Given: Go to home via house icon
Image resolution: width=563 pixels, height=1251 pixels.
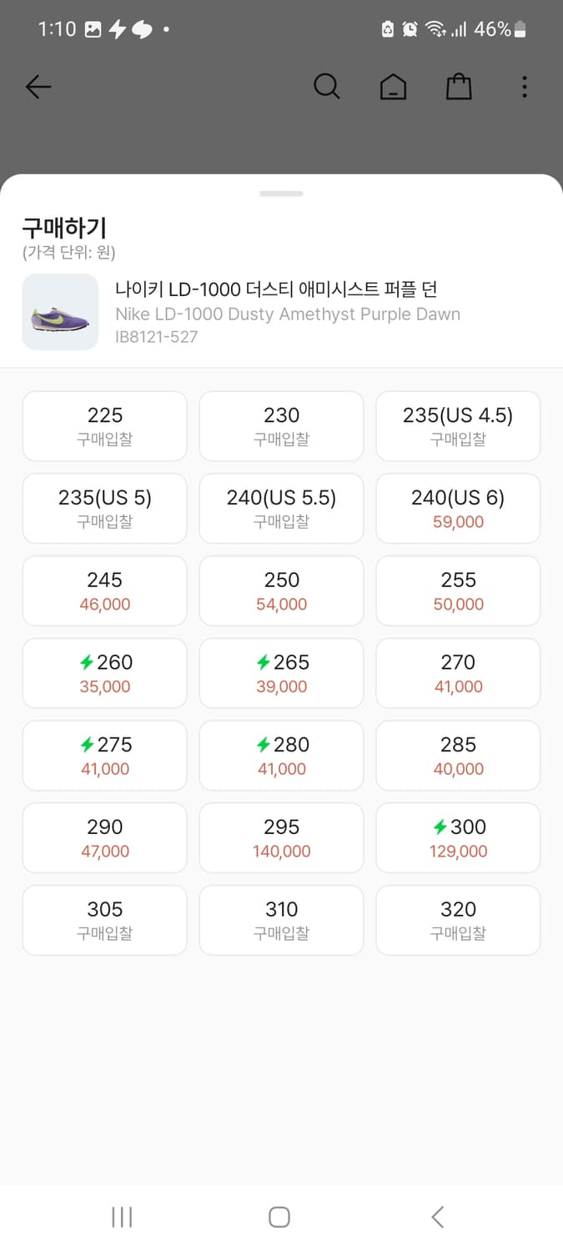Looking at the screenshot, I should point(393,87).
